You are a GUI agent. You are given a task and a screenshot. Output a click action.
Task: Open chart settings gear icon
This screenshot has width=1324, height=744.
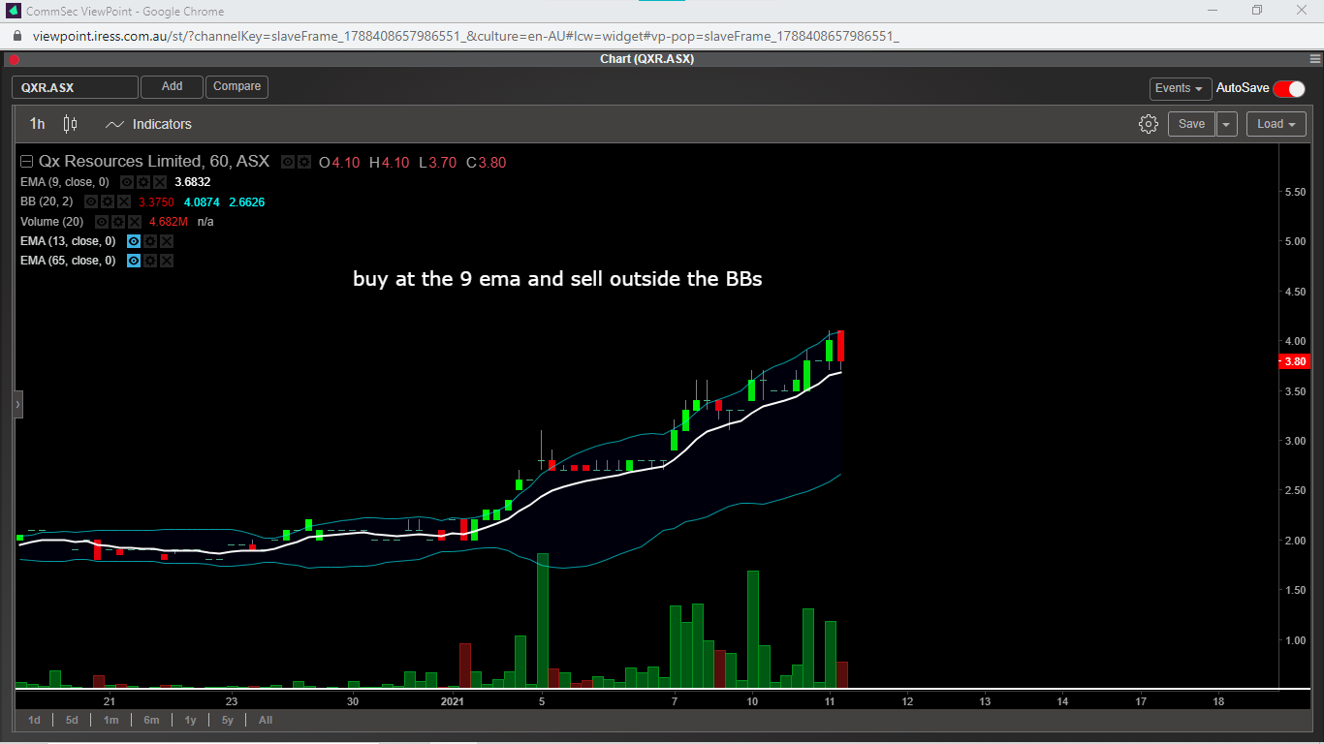[1149, 124]
